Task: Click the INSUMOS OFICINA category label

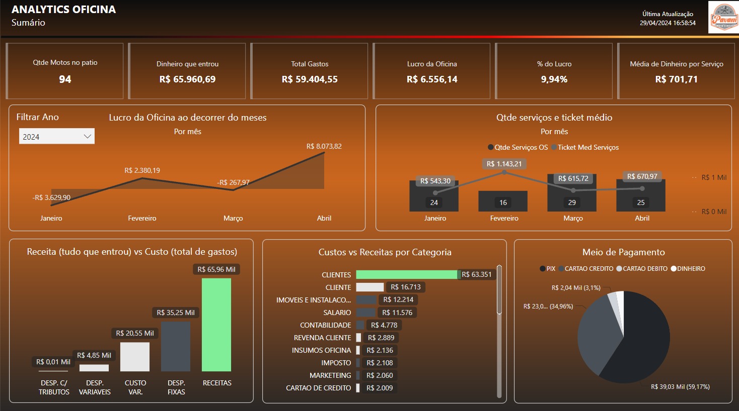Action: [x=322, y=350]
